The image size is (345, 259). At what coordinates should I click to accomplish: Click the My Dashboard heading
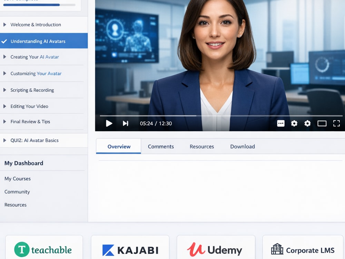[x=24, y=163]
